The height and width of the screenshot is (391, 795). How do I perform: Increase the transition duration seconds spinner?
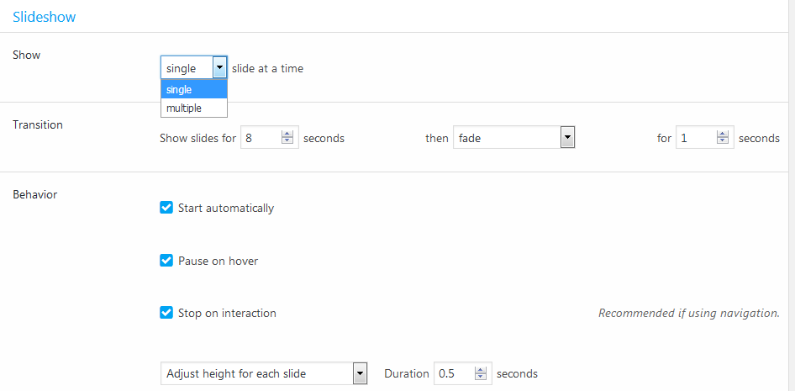pos(723,134)
